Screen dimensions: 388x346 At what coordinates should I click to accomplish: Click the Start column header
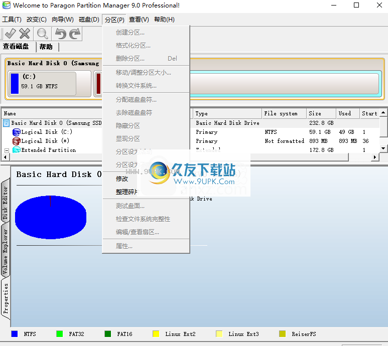(x=369, y=113)
